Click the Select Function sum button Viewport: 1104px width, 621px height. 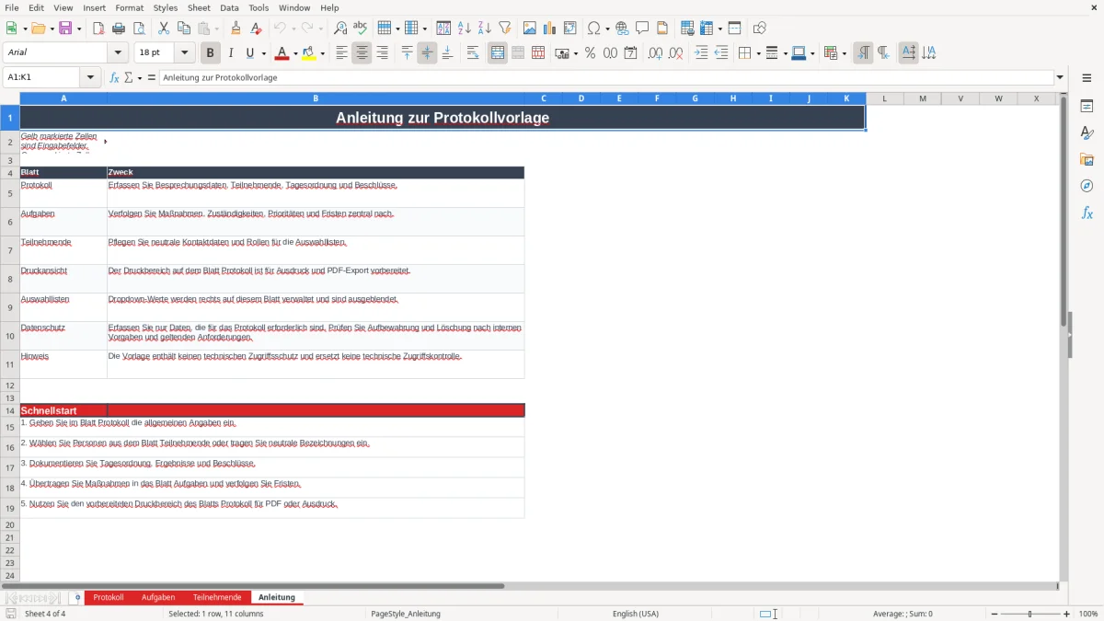click(x=128, y=77)
